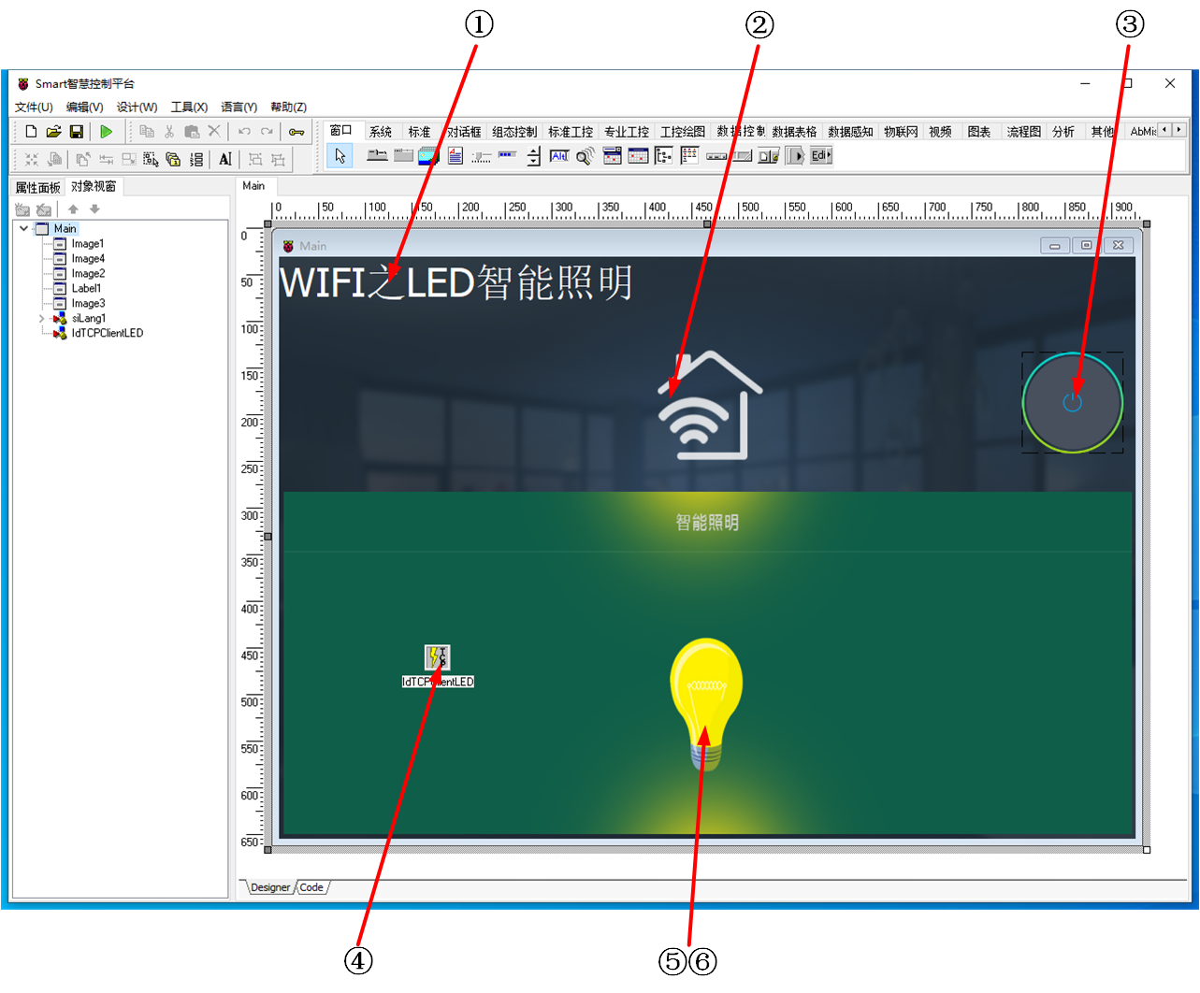Pick the magnifier search component
The image size is (1200, 993).
(x=585, y=156)
